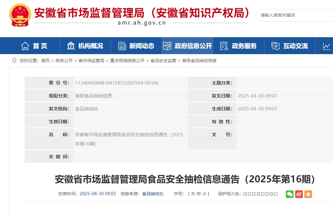The image size is (333, 214).
Task: Go to 食品安全监管 in breadcrumb
Action: 163,61
